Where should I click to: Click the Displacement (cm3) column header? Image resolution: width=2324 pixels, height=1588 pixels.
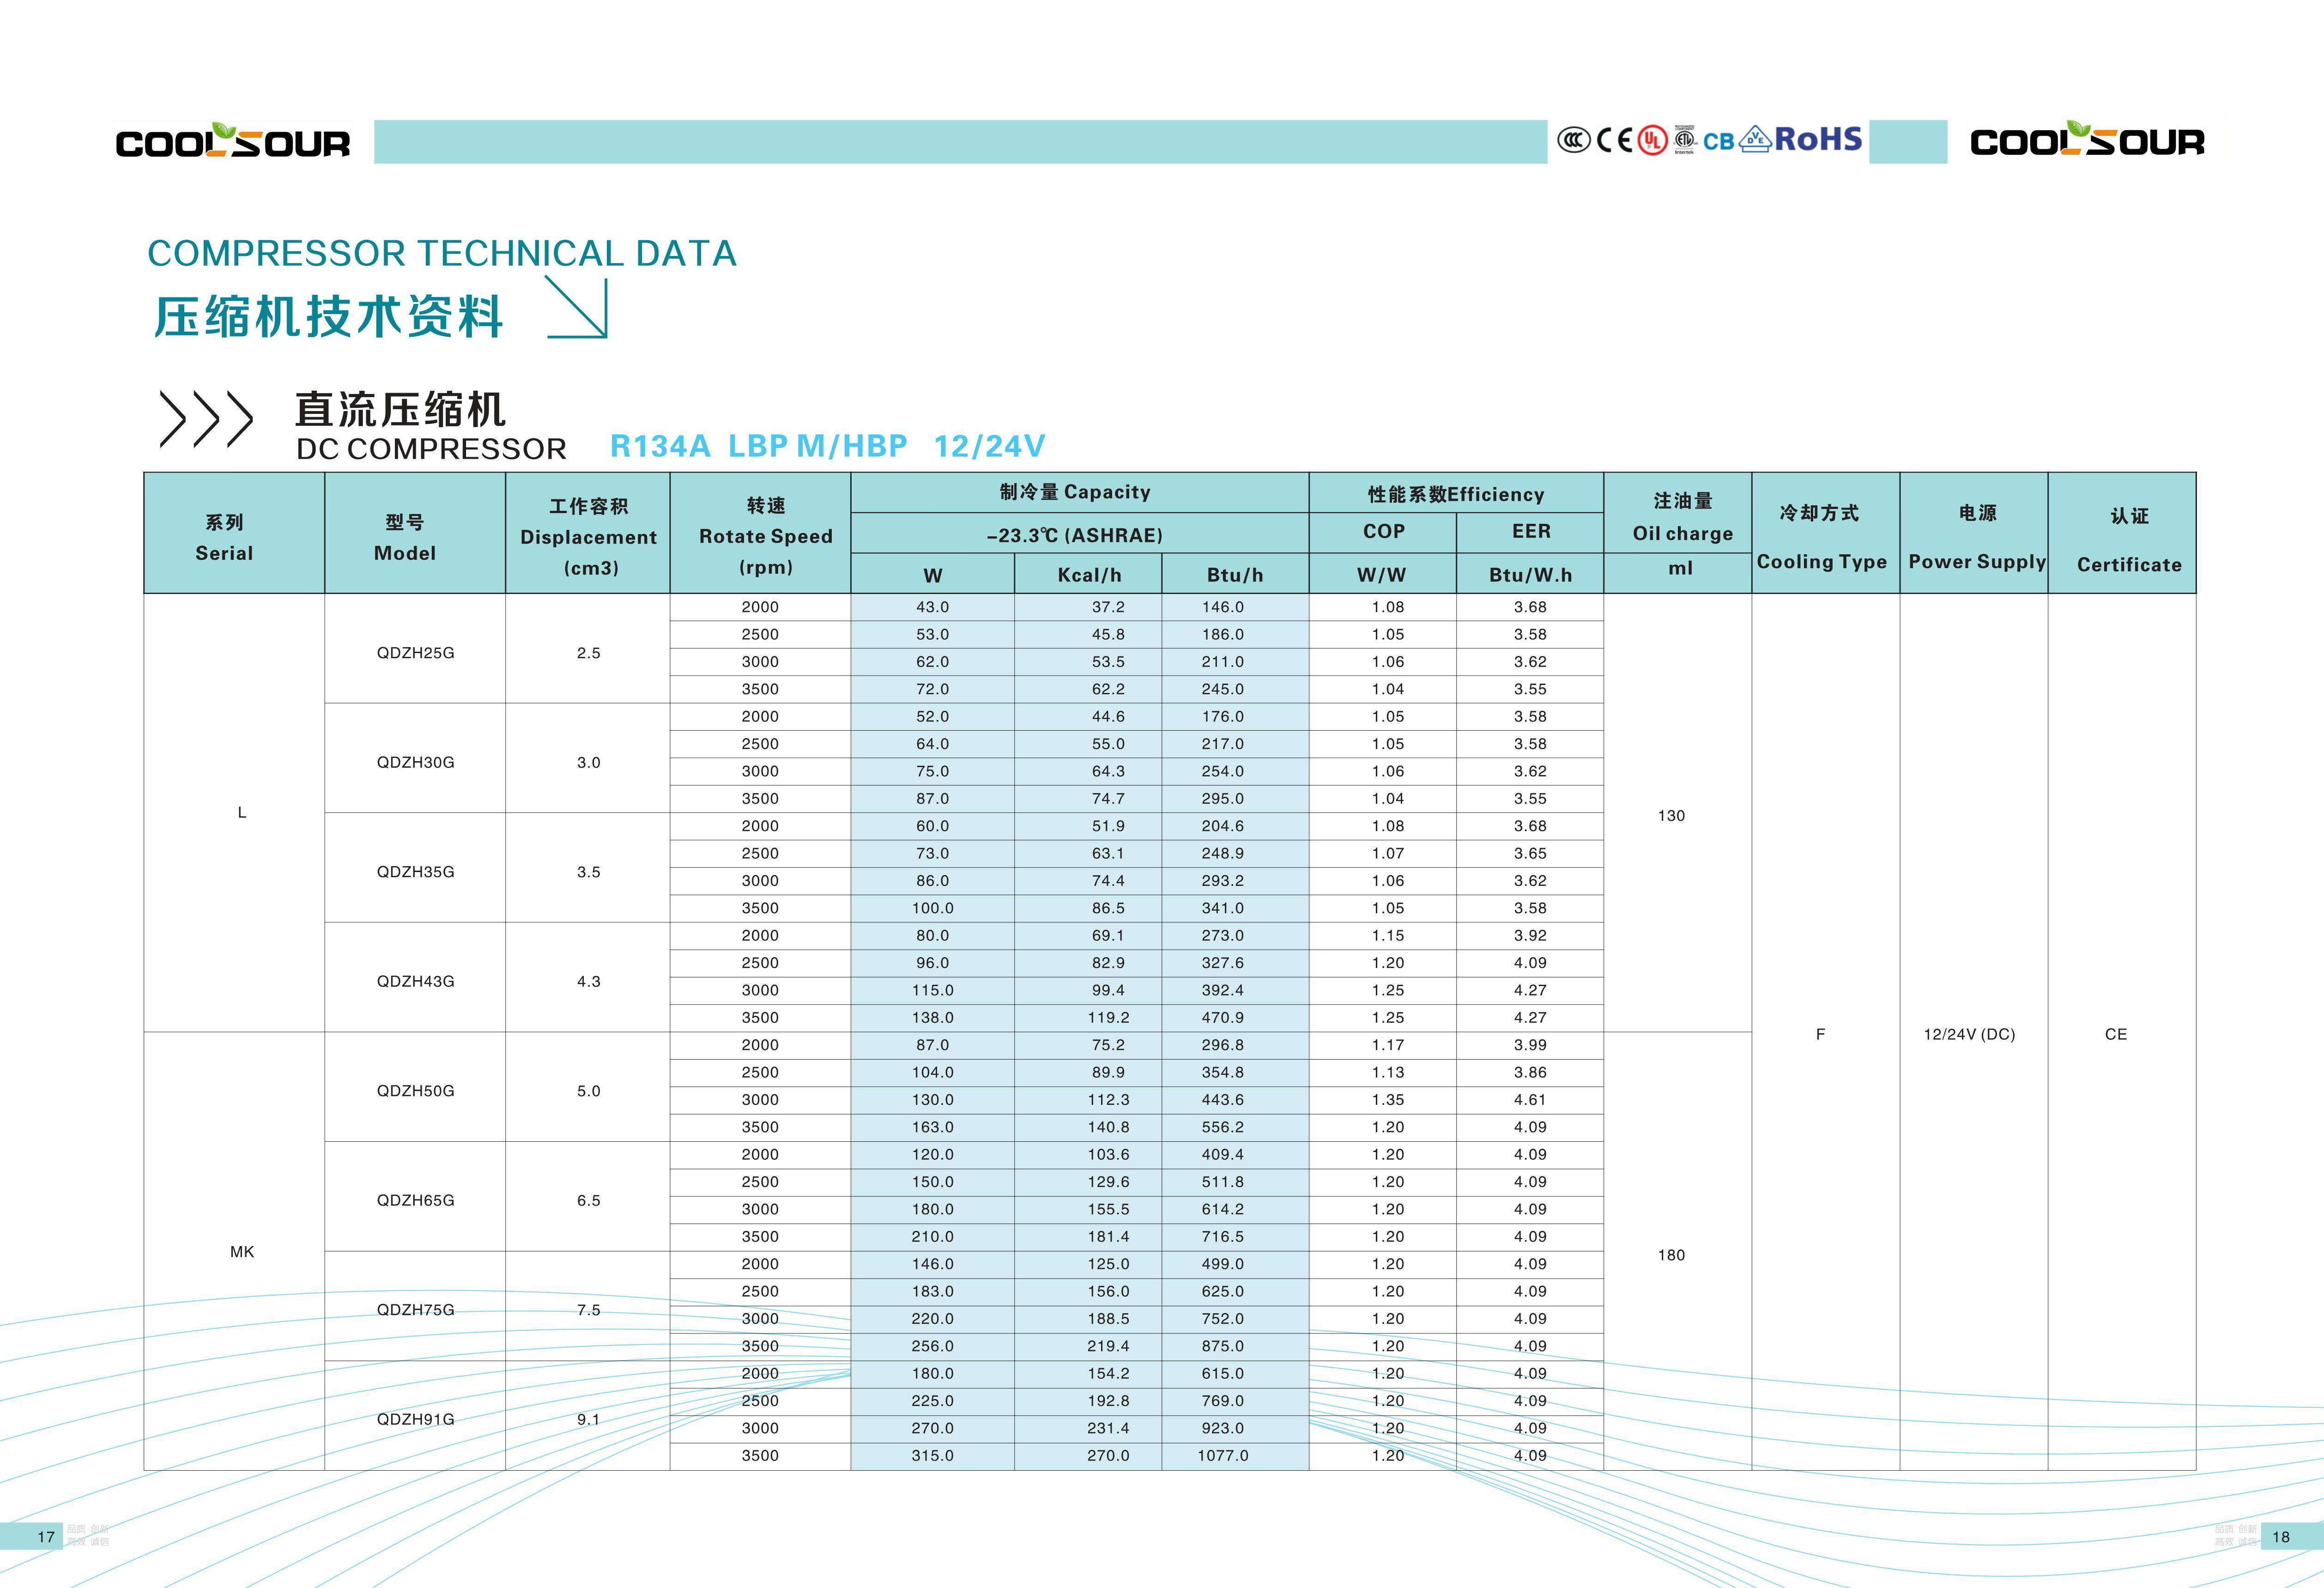tap(589, 537)
